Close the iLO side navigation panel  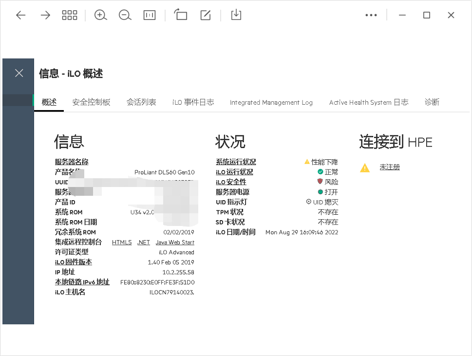tap(19, 73)
